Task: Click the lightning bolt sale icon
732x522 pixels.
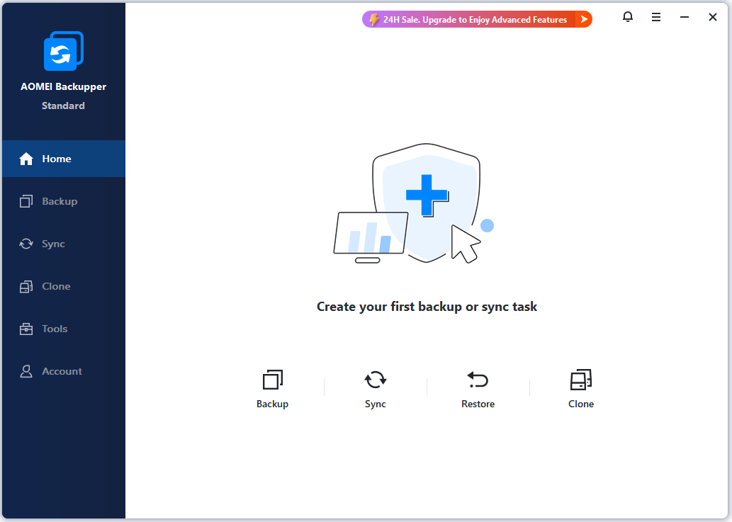Action: [374, 20]
